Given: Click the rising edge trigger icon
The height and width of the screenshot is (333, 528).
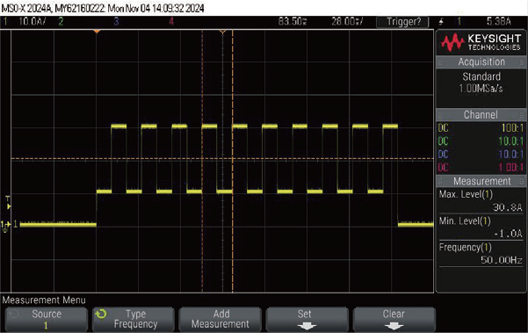Looking at the screenshot, I should [x=441, y=22].
